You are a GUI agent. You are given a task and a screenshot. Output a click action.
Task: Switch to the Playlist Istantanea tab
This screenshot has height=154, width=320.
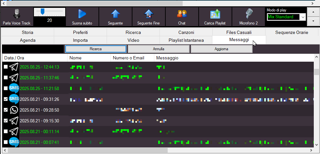click(x=186, y=40)
